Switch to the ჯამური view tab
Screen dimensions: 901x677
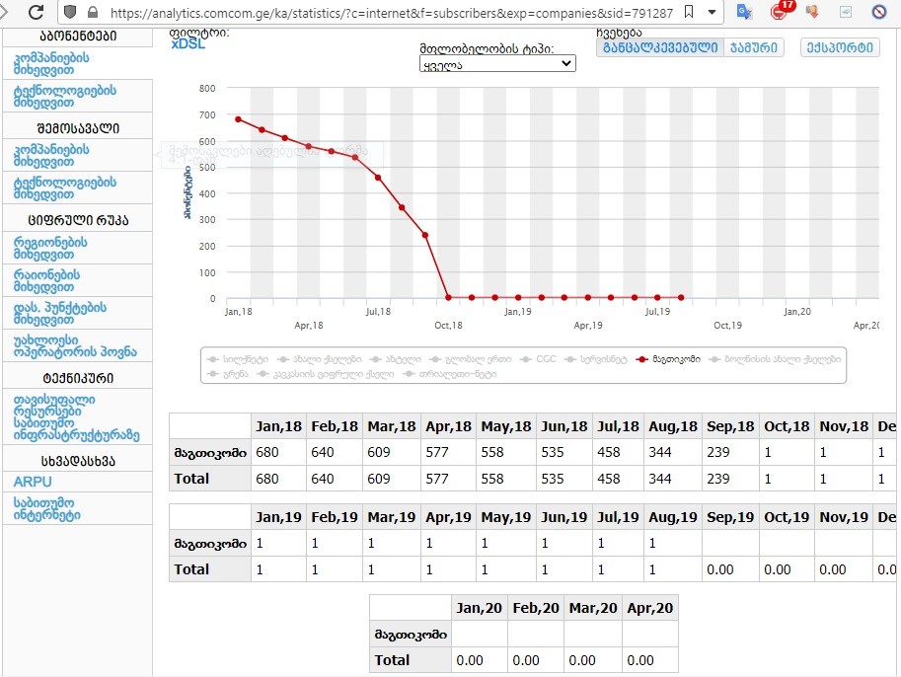click(x=754, y=47)
